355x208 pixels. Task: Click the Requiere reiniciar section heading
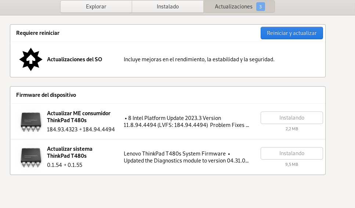click(38, 33)
